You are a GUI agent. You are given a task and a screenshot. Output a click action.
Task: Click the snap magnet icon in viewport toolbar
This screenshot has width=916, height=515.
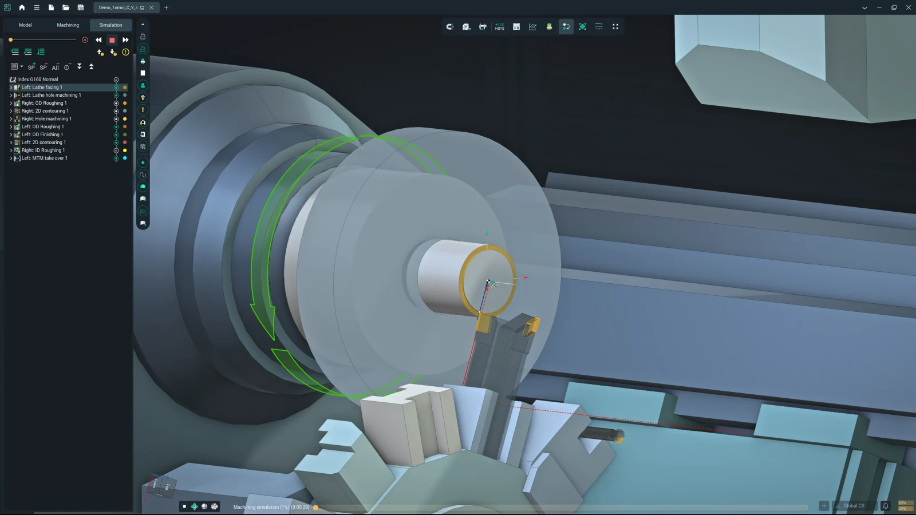pyautogui.click(x=450, y=26)
